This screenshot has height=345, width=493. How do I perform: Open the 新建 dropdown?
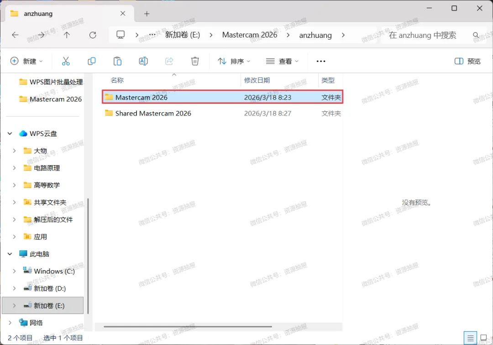coord(26,61)
